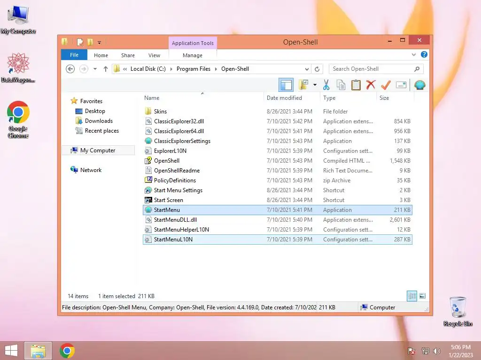Expand the ribbon chevron

[413, 55]
